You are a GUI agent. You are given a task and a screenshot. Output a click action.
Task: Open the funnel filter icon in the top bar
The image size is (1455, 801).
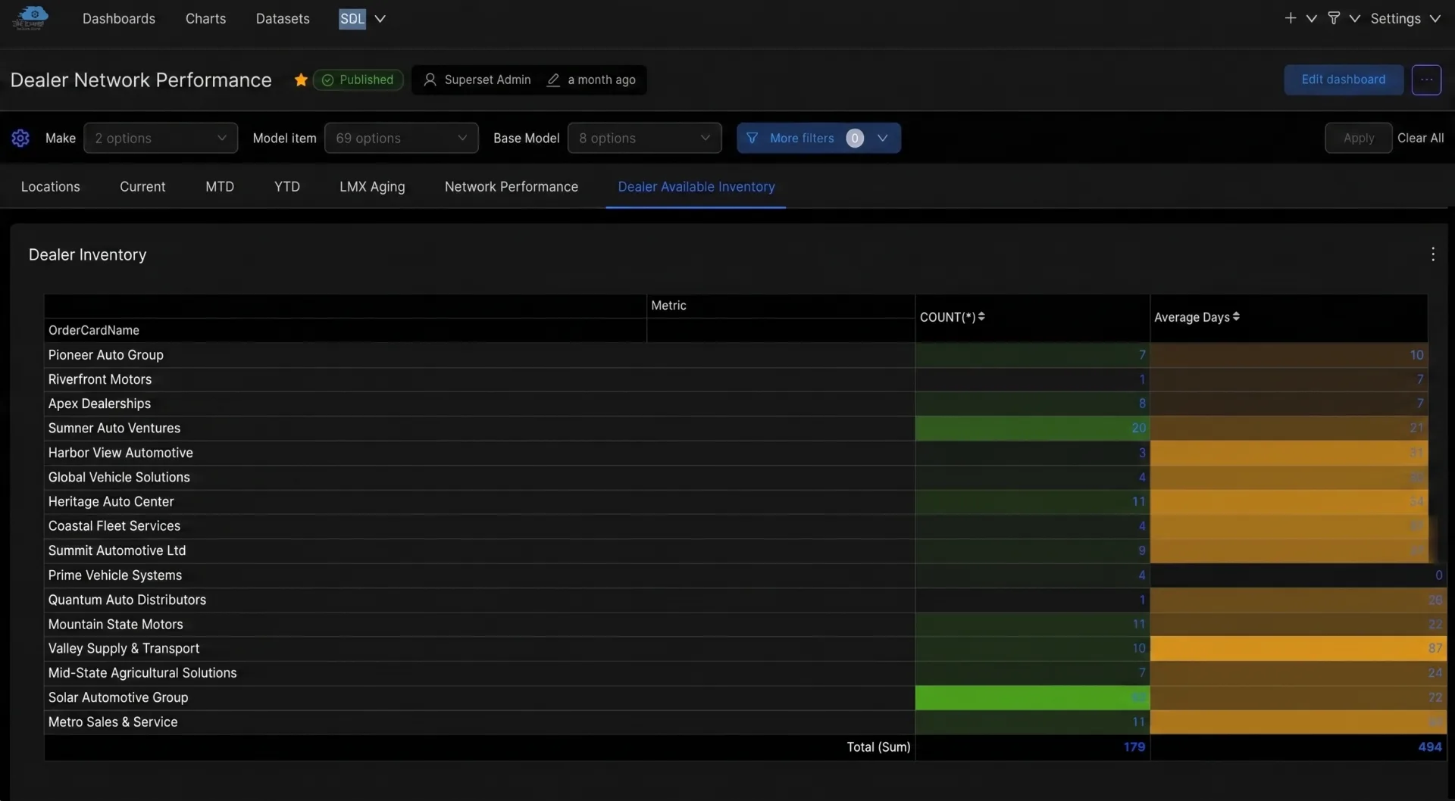1334,18
